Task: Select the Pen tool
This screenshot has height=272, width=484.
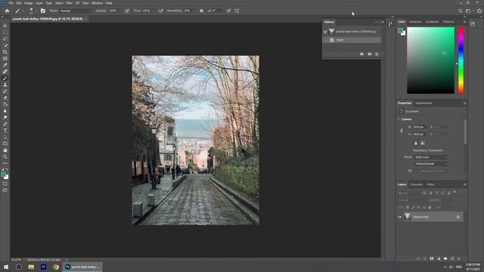Action: click(x=5, y=124)
